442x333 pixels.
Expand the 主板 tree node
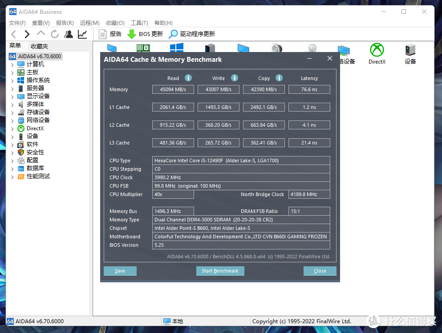pyautogui.click(x=12, y=72)
